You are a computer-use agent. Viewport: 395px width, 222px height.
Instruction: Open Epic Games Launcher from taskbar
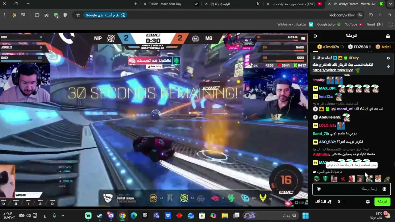145,216
